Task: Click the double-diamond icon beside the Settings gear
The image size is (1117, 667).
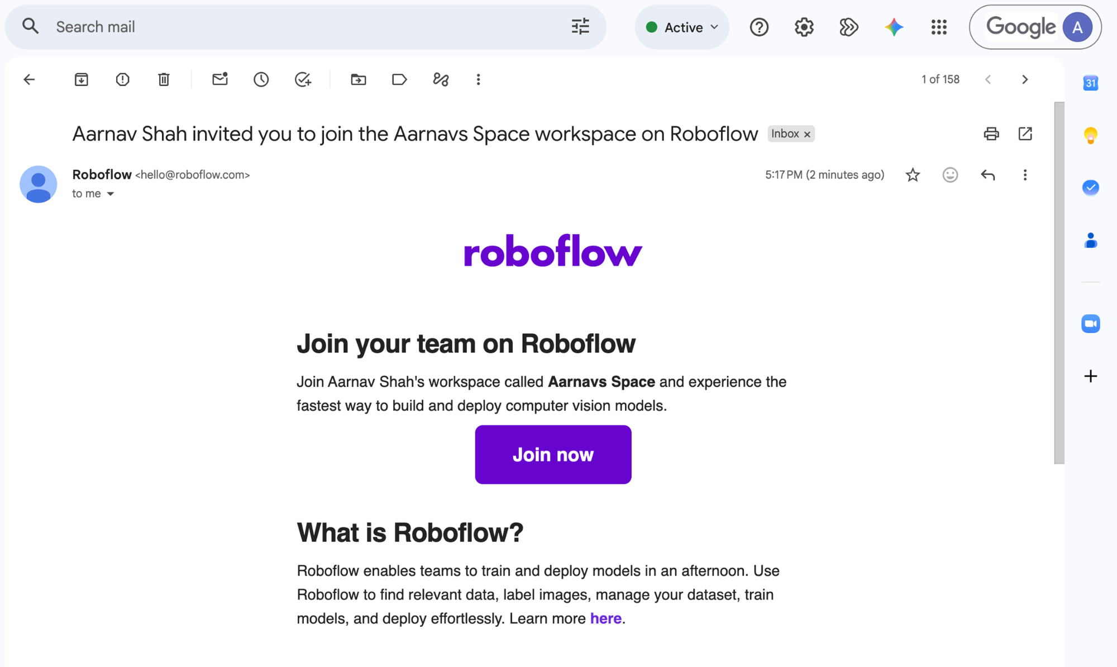Action: click(x=848, y=27)
